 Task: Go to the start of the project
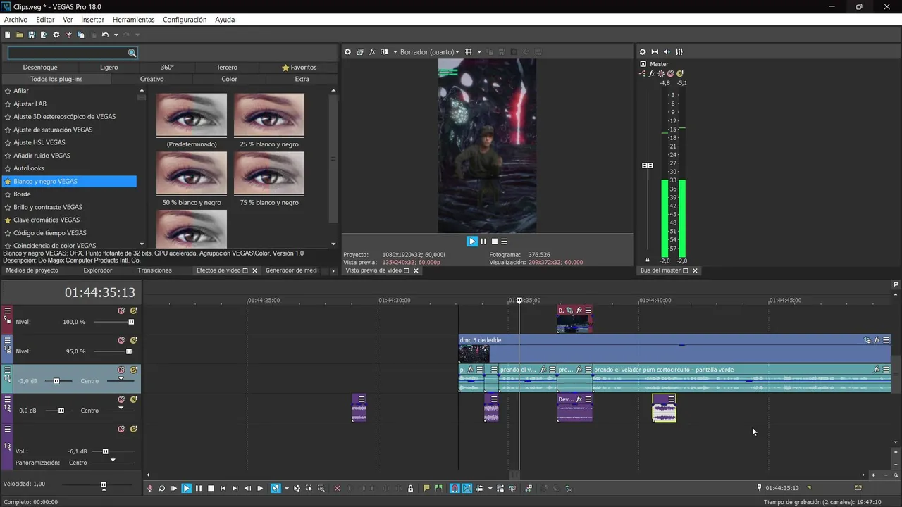click(223, 488)
